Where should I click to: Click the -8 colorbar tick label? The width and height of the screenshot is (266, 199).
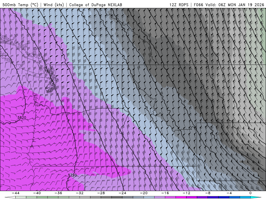click(208, 193)
